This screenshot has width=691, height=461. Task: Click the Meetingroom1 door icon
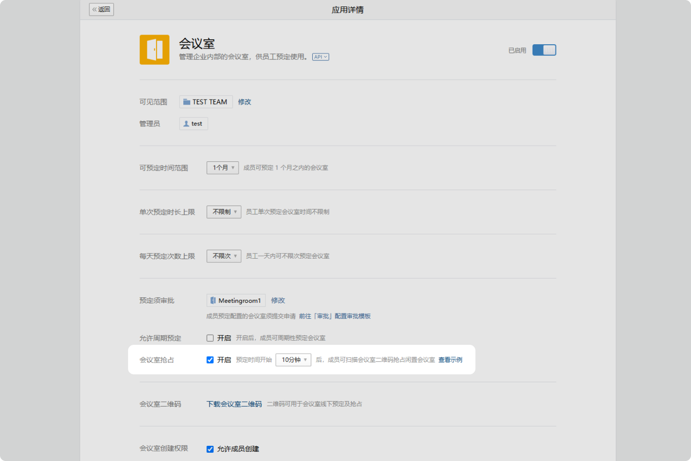[213, 301]
